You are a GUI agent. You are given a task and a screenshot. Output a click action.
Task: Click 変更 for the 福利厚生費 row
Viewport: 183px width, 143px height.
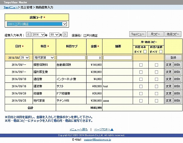(169, 72)
